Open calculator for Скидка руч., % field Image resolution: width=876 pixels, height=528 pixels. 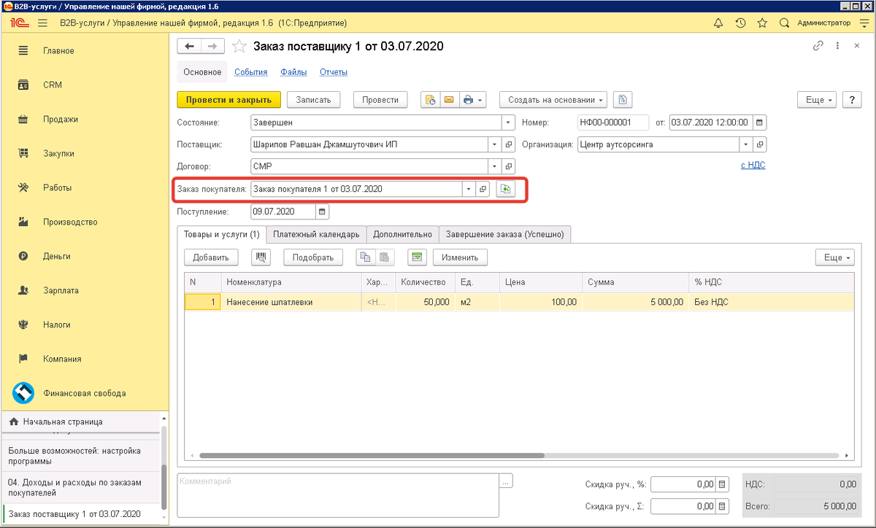click(722, 484)
